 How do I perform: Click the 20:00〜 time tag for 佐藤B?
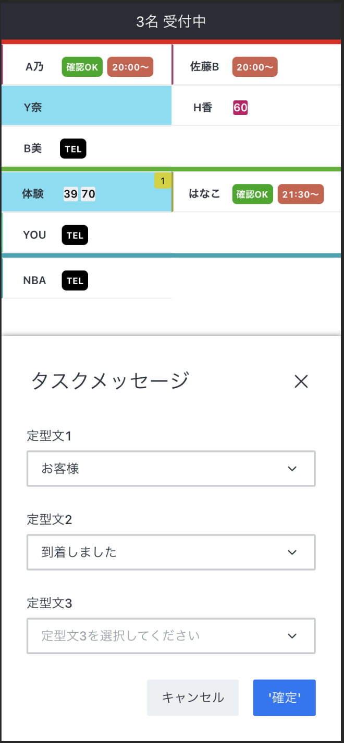(x=255, y=67)
